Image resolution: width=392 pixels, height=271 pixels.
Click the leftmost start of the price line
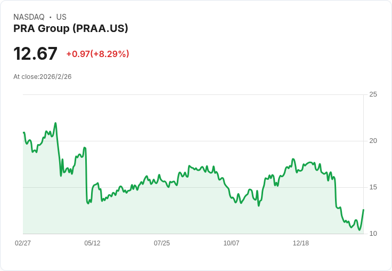(x=24, y=133)
